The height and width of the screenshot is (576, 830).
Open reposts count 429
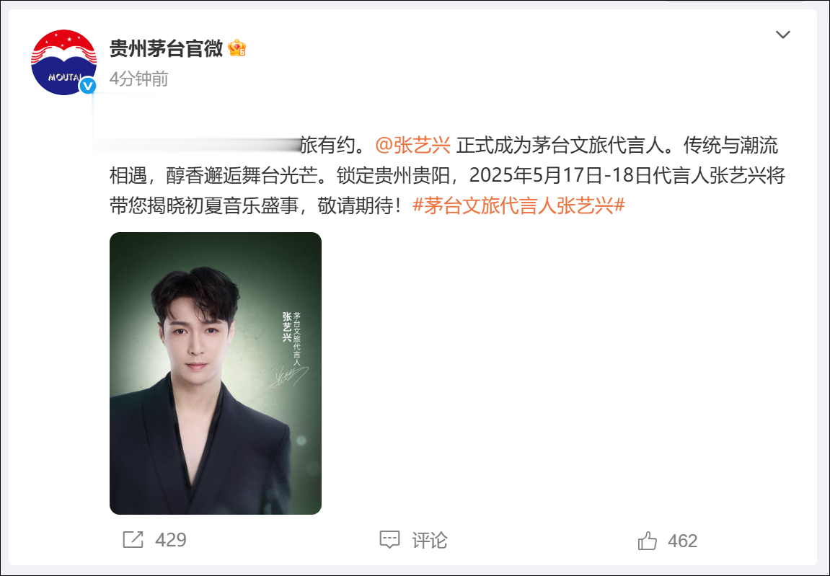[x=170, y=540]
